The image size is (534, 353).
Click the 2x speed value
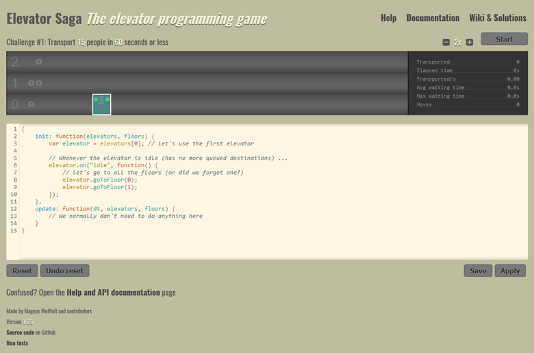point(458,42)
